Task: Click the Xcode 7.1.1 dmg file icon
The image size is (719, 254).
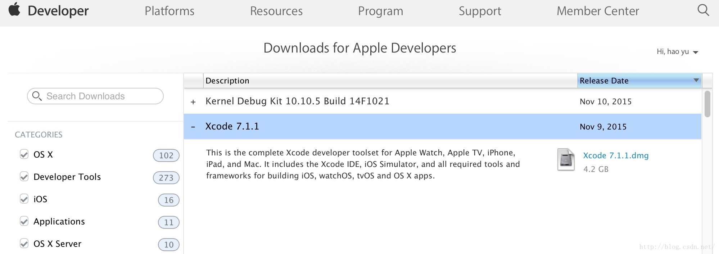Action: tap(566, 160)
